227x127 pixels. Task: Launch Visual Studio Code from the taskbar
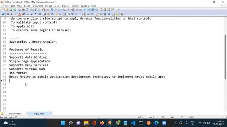(133, 123)
